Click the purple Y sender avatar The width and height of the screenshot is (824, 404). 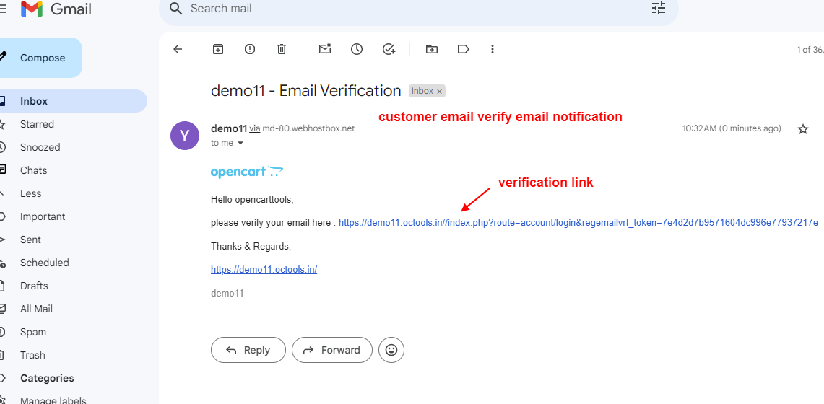(x=185, y=136)
